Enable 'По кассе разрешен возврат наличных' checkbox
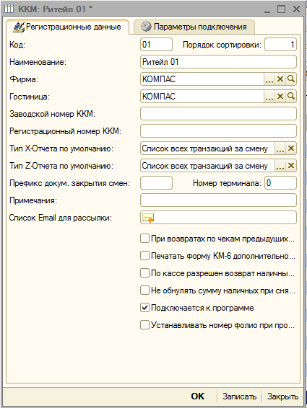The width and height of the screenshot is (307, 408). click(144, 273)
